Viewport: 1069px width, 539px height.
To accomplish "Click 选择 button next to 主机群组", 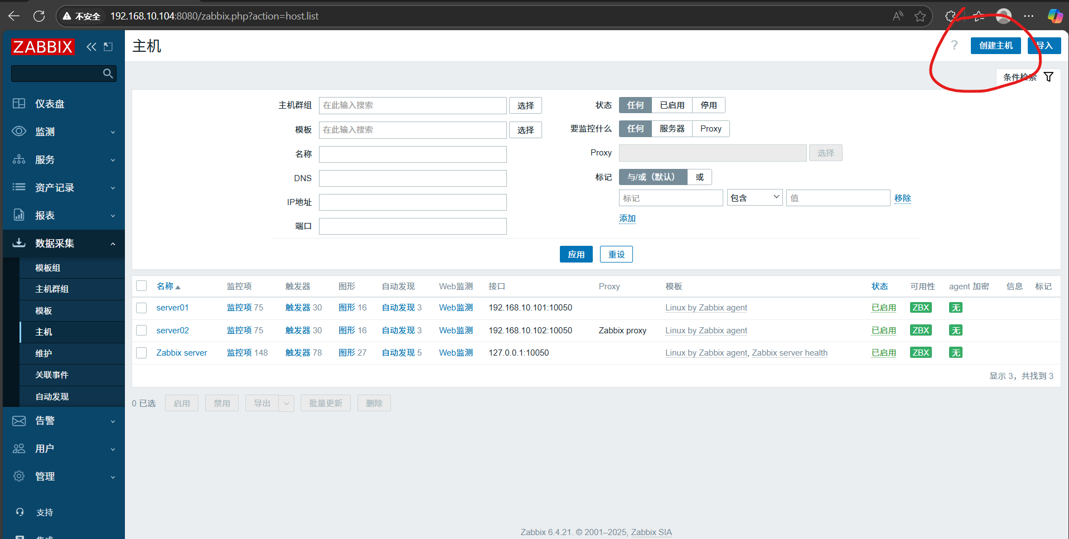I will click(x=525, y=105).
